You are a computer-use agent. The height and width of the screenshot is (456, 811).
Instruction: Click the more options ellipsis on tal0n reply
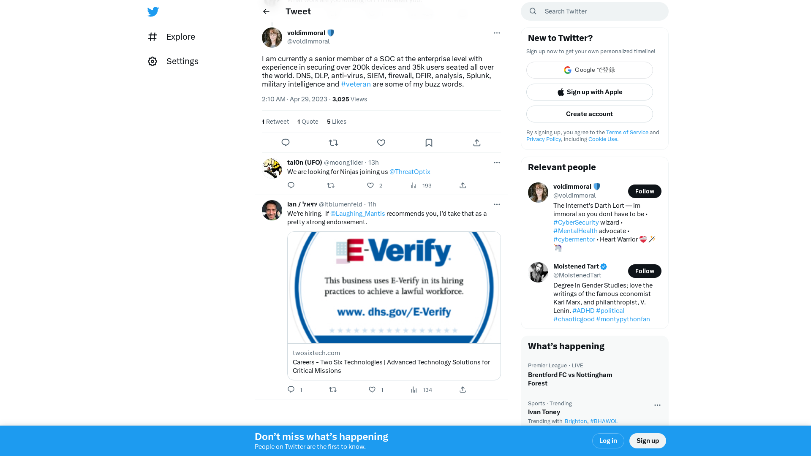coord(497,163)
